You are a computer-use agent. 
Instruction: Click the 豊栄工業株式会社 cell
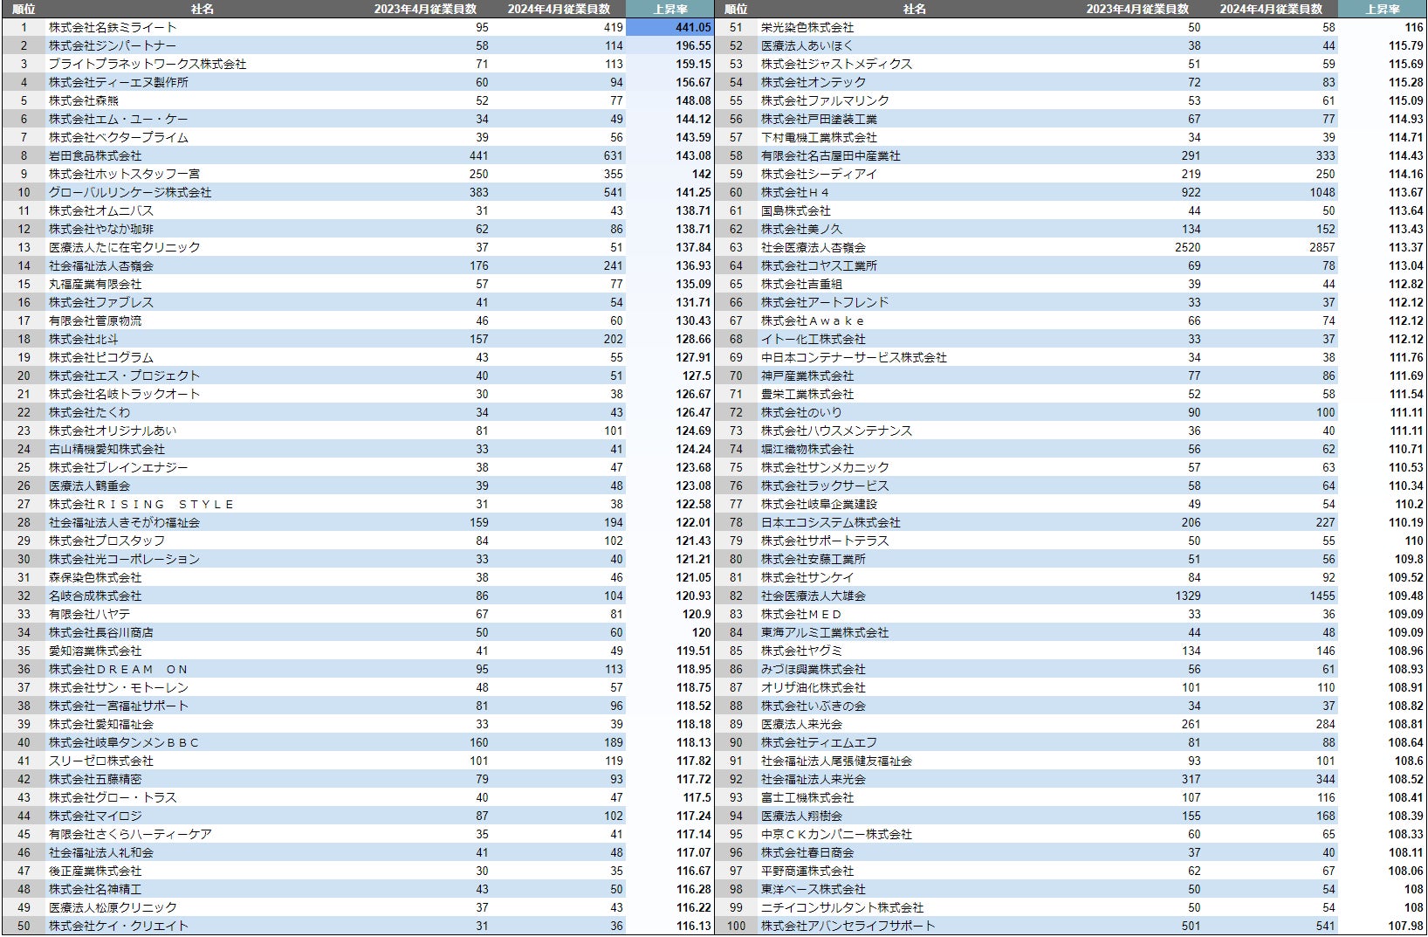pos(807,394)
